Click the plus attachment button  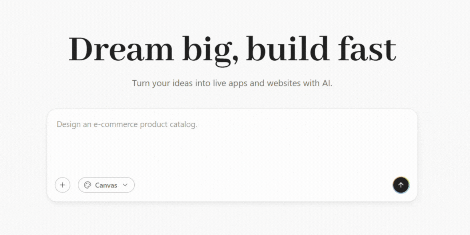[62, 185]
